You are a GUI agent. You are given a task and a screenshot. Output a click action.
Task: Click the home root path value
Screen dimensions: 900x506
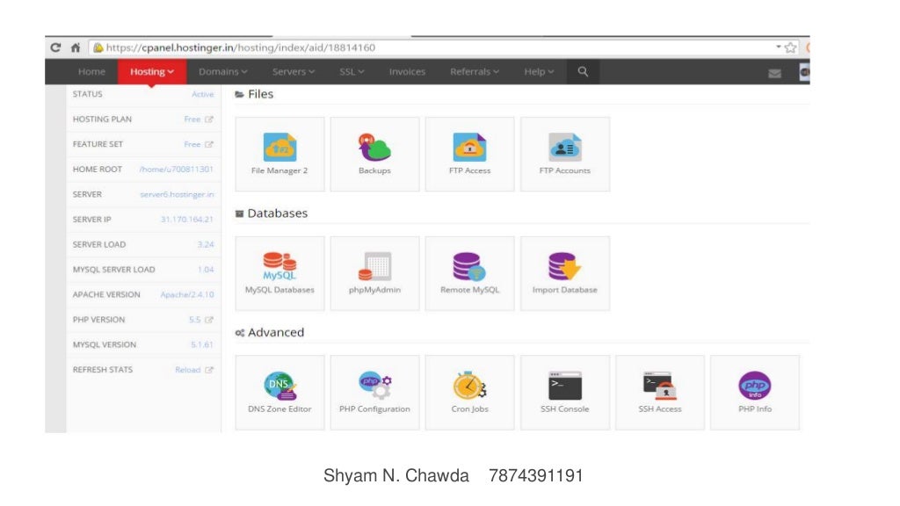coord(176,170)
